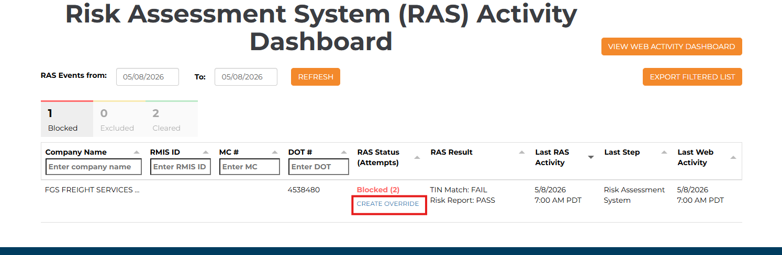The width and height of the screenshot is (782, 255).
Task: Switch to the Cleared tab
Action: [172, 120]
